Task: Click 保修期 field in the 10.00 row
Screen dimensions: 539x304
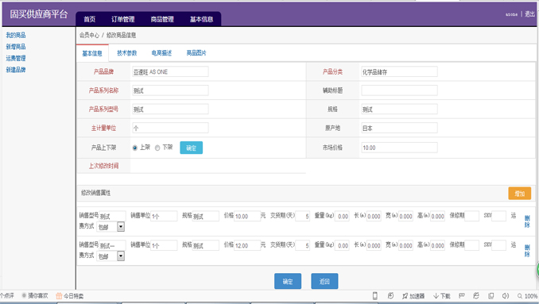Action: pyautogui.click(x=471, y=216)
